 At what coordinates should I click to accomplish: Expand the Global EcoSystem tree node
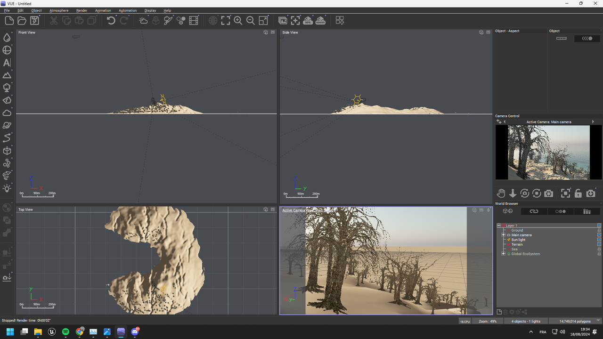(x=504, y=254)
